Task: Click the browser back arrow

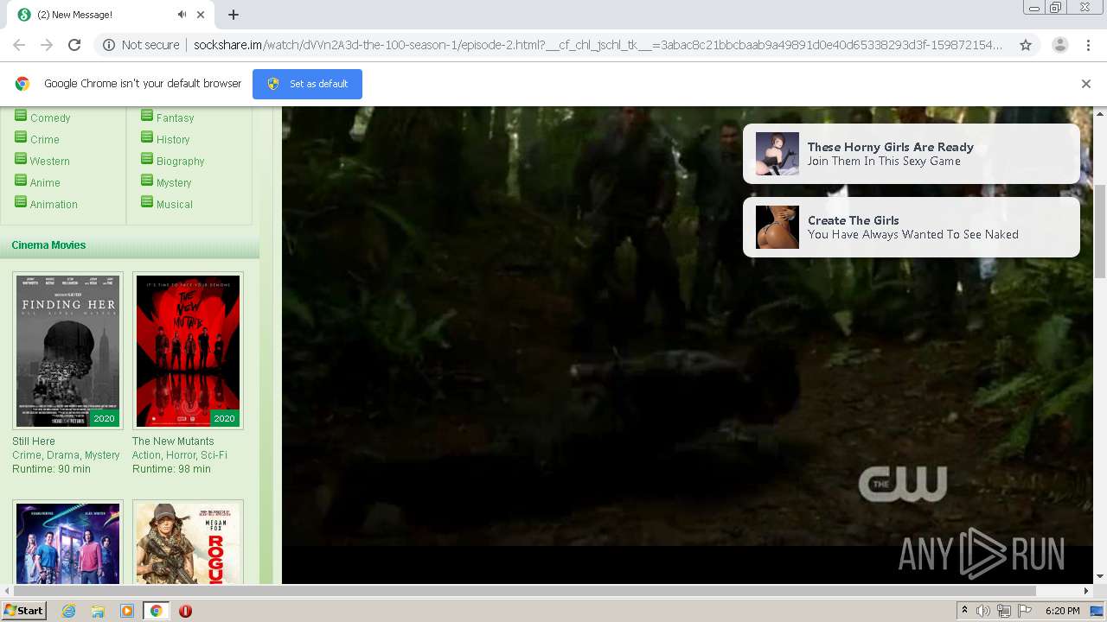Action: pyautogui.click(x=19, y=45)
